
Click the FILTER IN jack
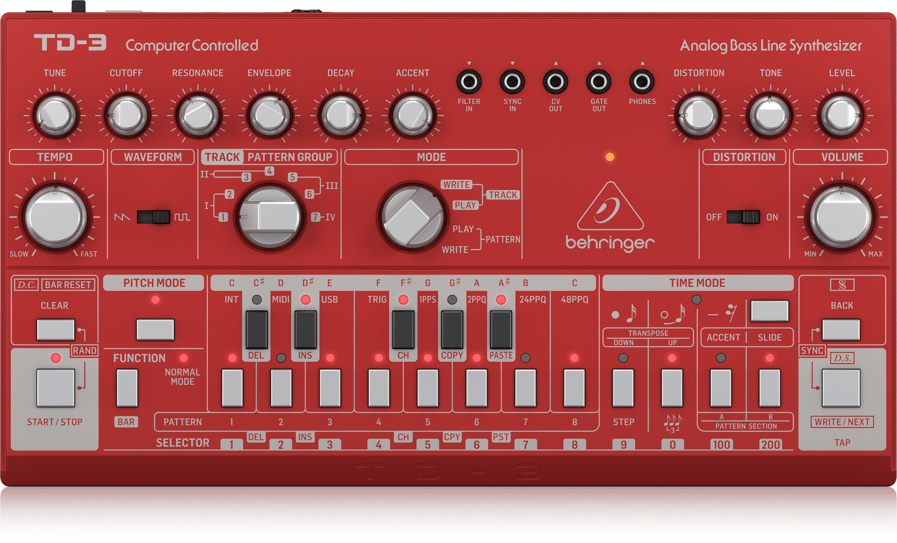coord(469,82)
